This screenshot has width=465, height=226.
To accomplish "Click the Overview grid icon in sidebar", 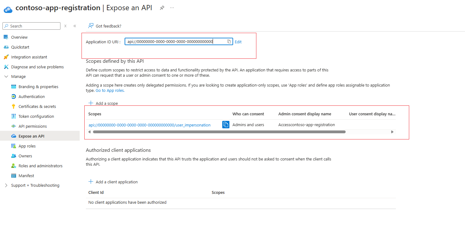I will pyautogui.click(x=6, y=37).
